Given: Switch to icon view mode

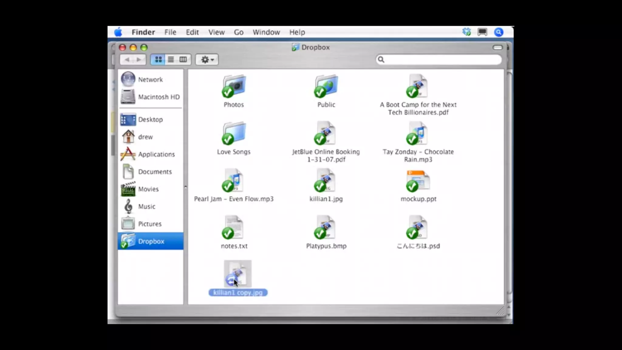Looking at the screenshot, I should (x=158, y=60).
